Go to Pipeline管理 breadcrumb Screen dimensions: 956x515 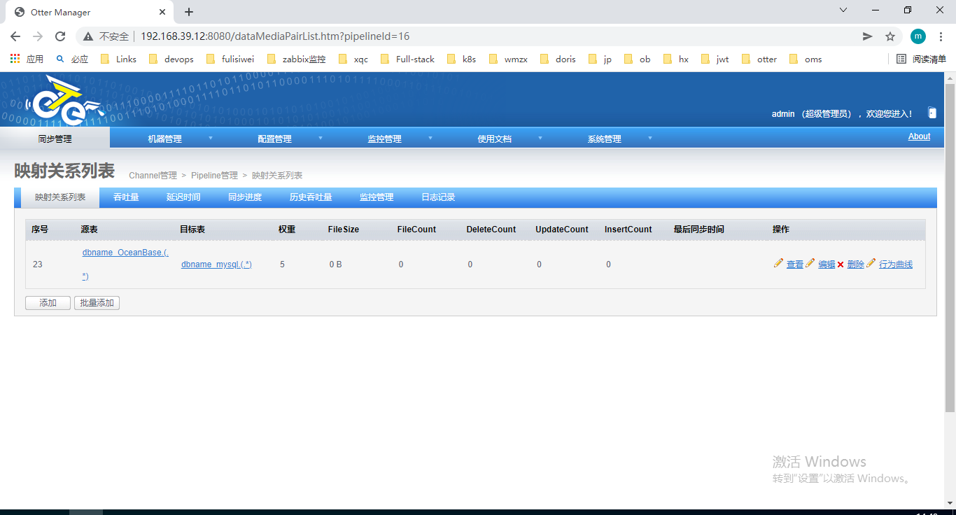pos(214,176)
